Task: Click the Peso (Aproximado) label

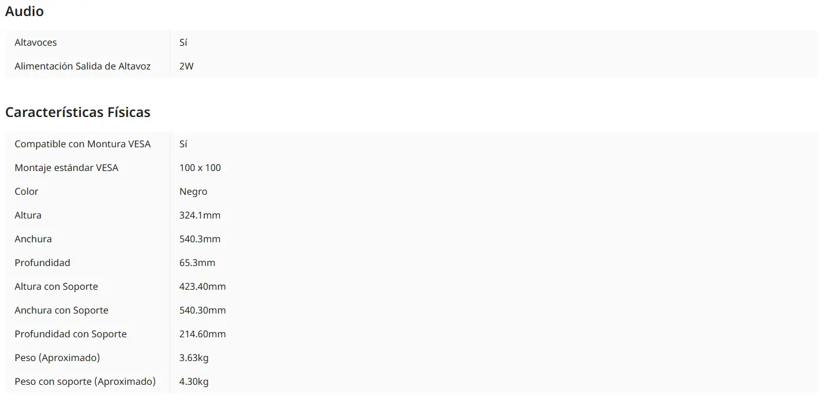Action: pos(57,358)
